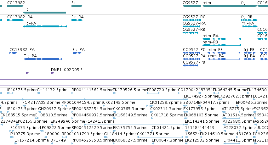Click the retm-PA protein label

216,56
